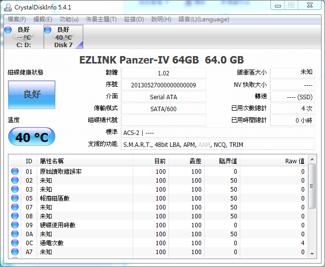325x267 pixels.
Task: Click the 良好 health status button
Action: pos(32,95)
